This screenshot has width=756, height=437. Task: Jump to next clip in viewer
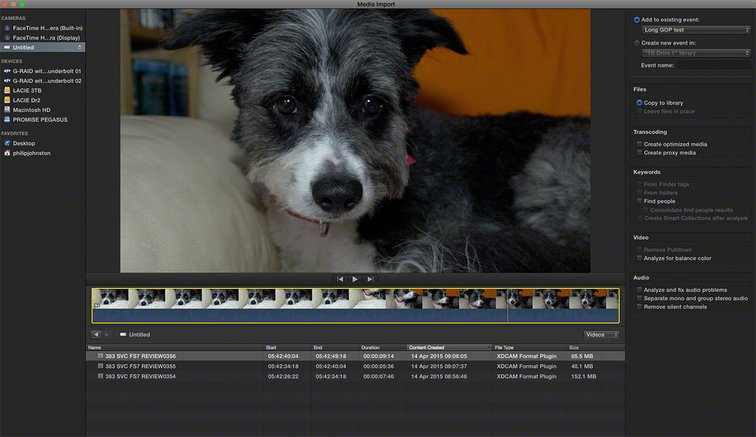pos(370,279)
